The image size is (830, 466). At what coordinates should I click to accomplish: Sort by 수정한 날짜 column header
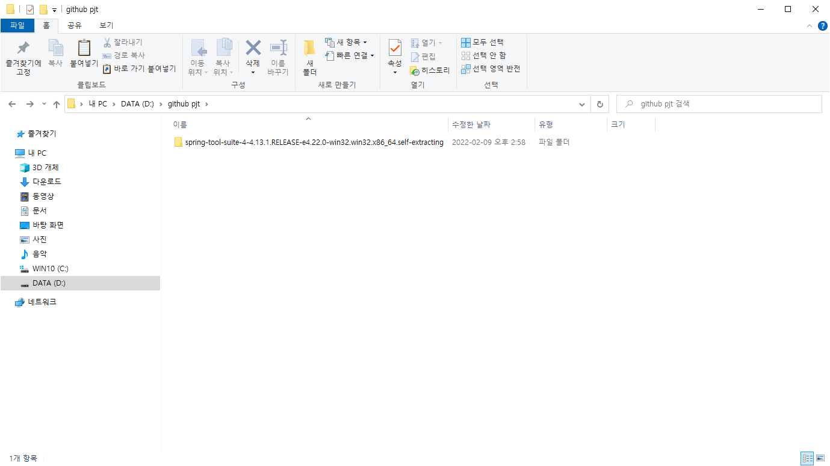471,124
